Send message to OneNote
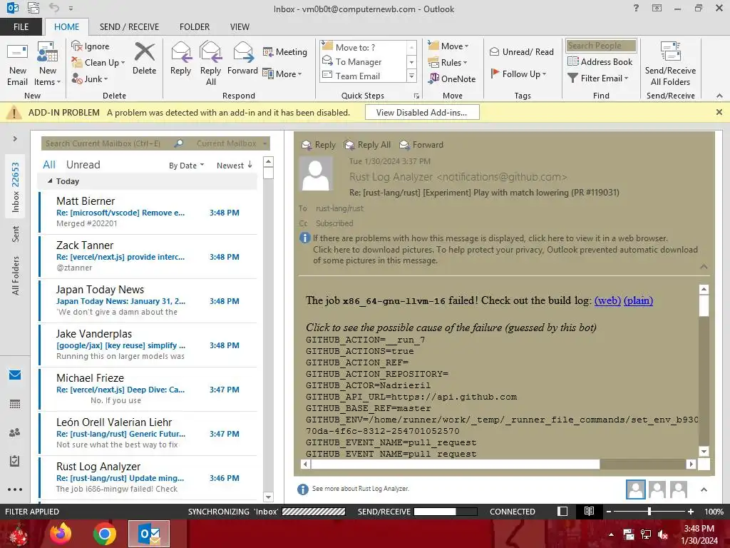This screenshot has height=548, width=730. pos(452,78)
